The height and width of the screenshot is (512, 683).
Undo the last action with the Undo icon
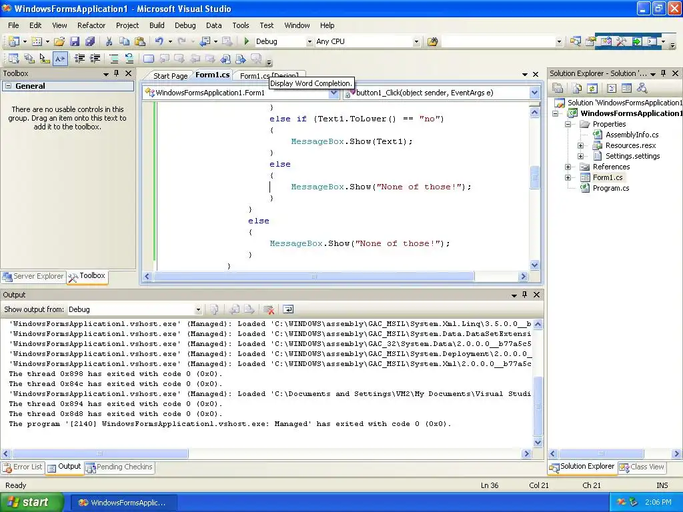coord(159,41)
